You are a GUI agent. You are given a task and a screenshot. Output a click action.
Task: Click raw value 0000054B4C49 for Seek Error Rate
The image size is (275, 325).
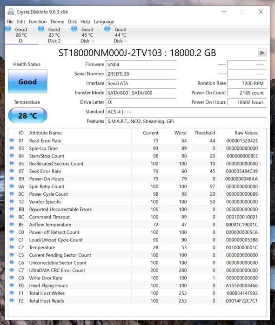pos(242,171)
